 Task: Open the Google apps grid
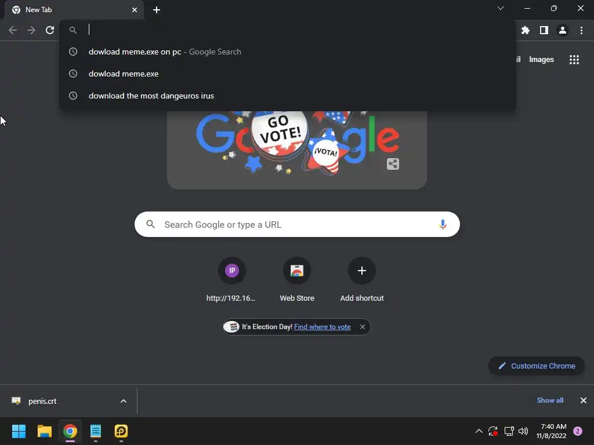574,60
